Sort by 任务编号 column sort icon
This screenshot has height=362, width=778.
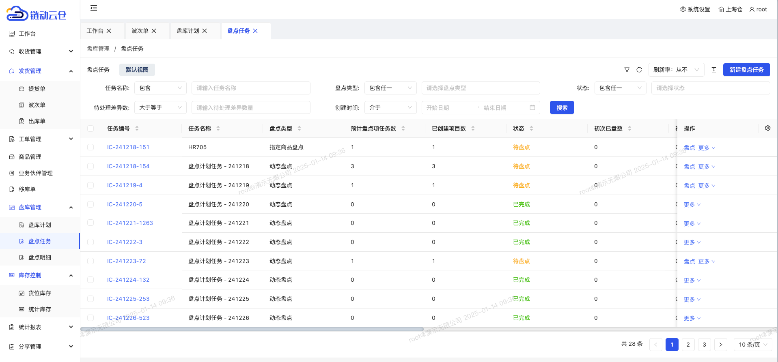[x=137, y=129]
